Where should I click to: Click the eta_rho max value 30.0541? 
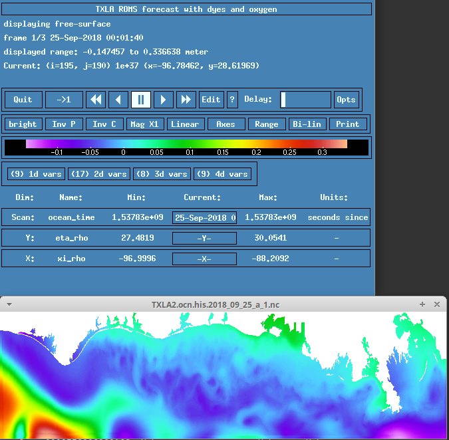271,238
